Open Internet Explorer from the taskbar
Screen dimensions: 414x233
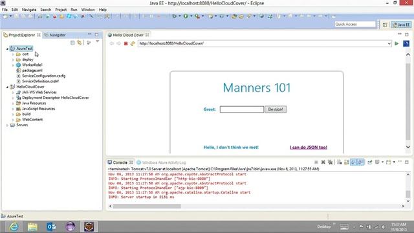tap(14, 227)
